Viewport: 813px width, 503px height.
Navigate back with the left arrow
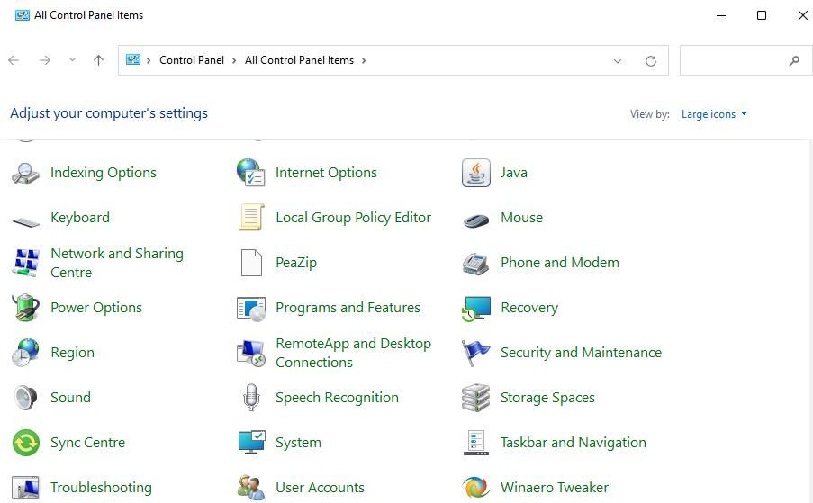pyautogui.click(x=14, y=60)
